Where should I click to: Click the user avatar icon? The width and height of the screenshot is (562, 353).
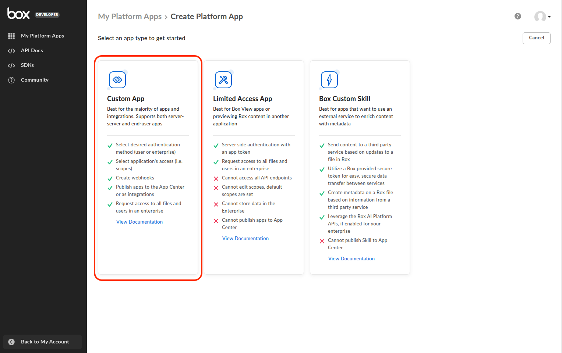click(540, 17)
